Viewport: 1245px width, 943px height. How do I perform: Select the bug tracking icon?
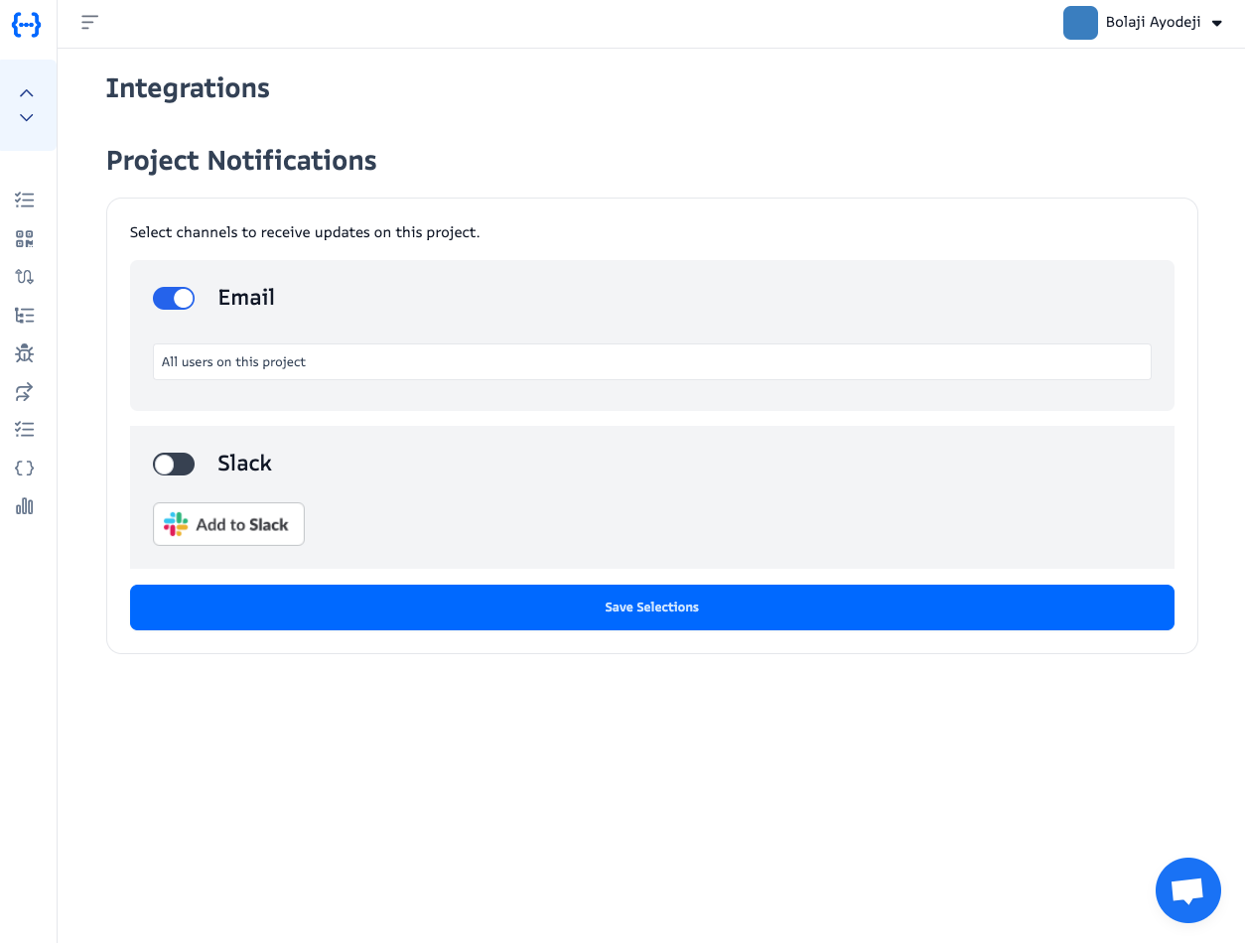24,352
